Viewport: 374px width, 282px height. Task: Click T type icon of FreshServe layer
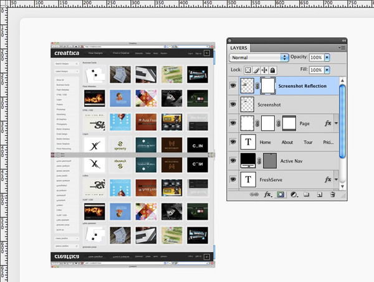pos(248,179)
